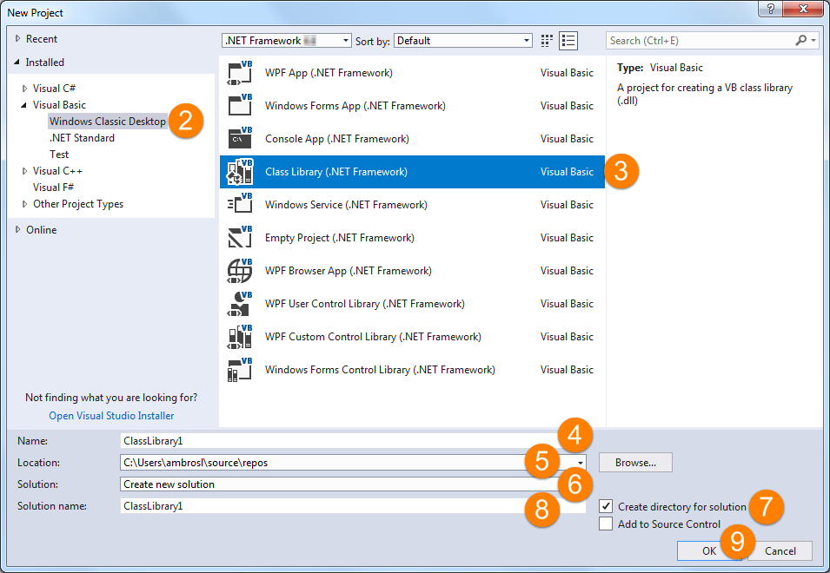Image resolution: width=830 pixels, height=573 pixels.
Task: Select Windows Service (.NET Framework) template
Action: [x=412, y=205]
